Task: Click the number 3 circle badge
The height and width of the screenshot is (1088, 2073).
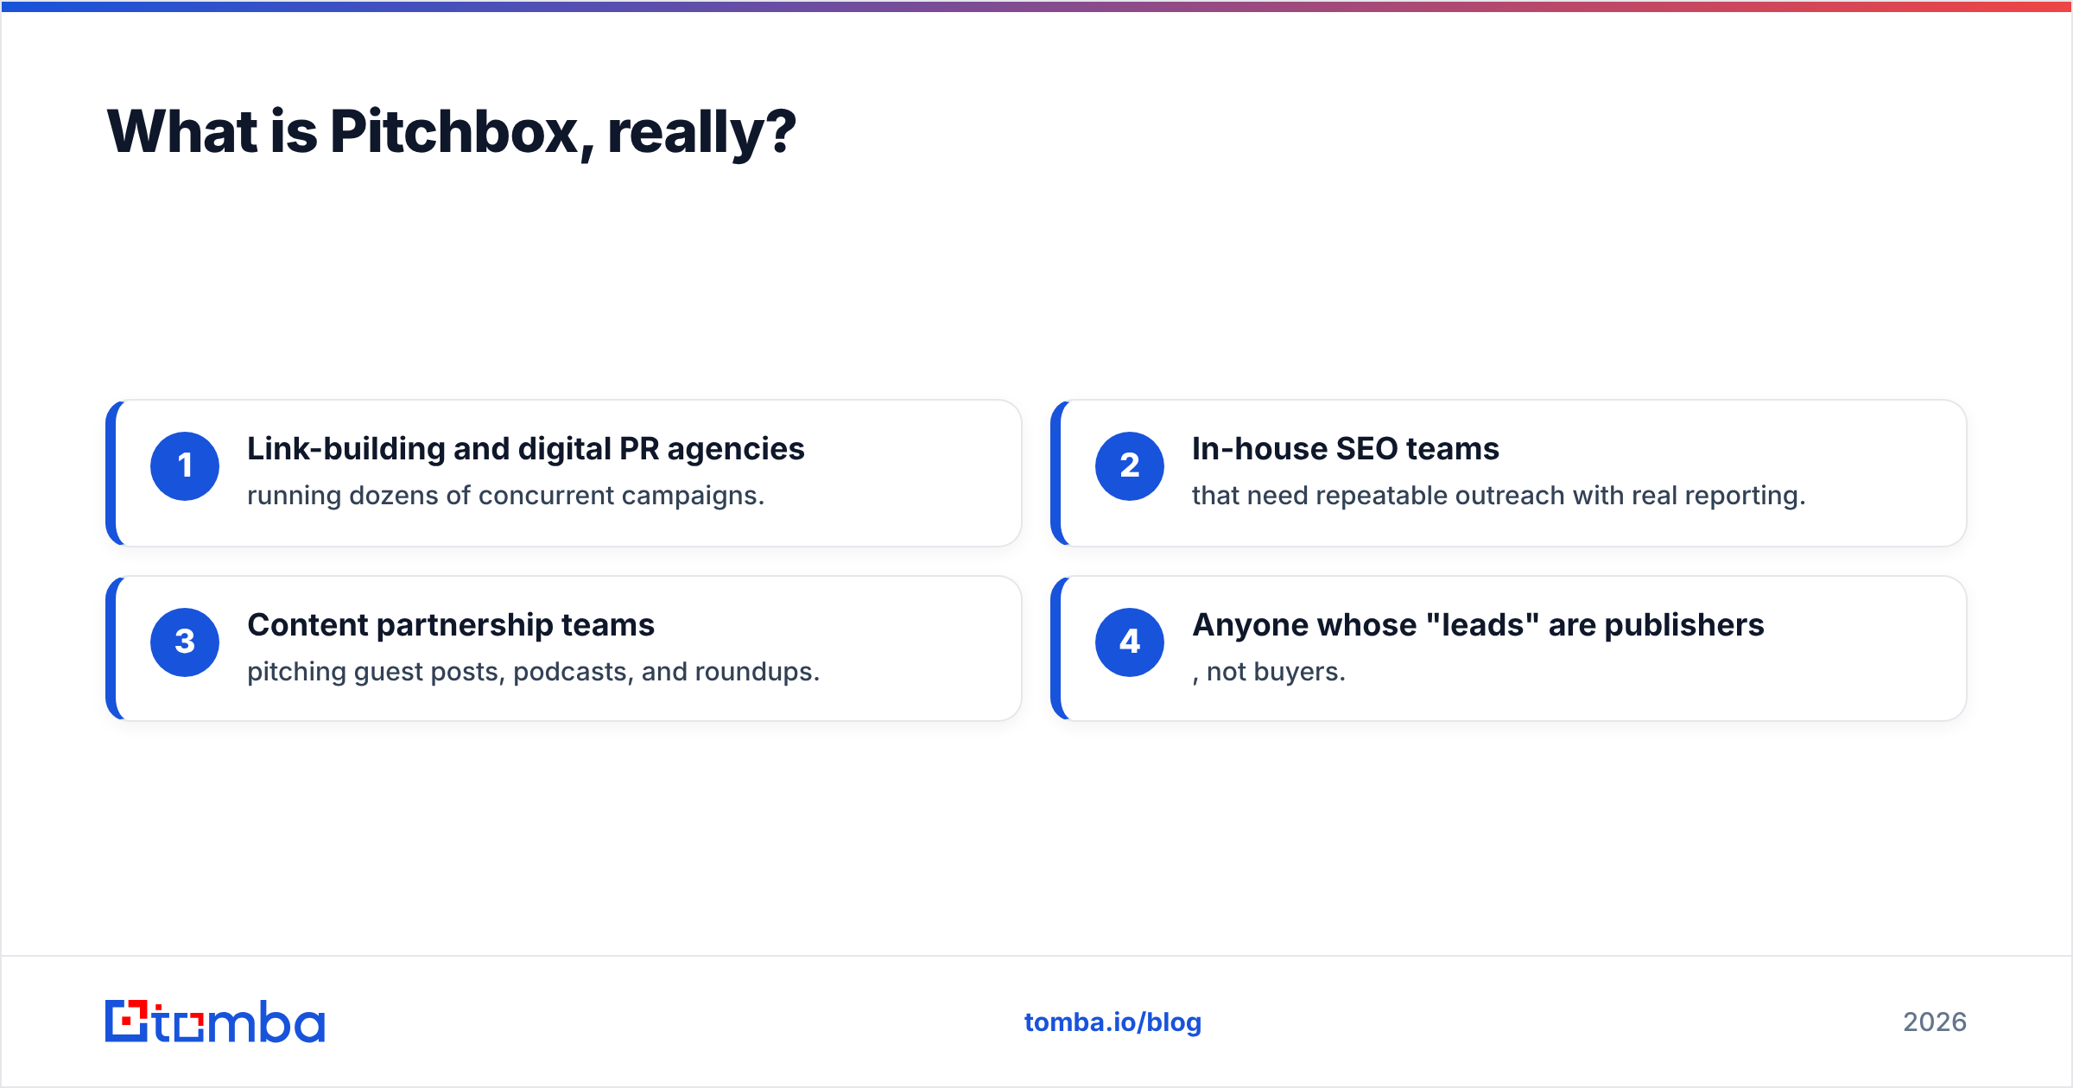Action: (x=185, y=642)
